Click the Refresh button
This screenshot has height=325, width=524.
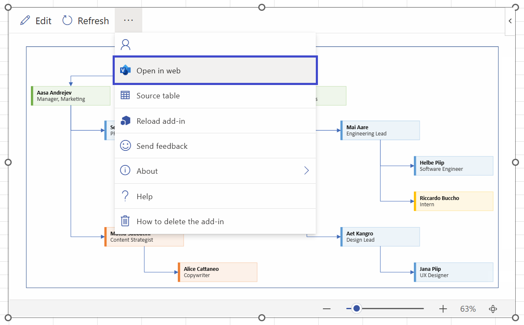pyautogui.click(x=85, y=20)
